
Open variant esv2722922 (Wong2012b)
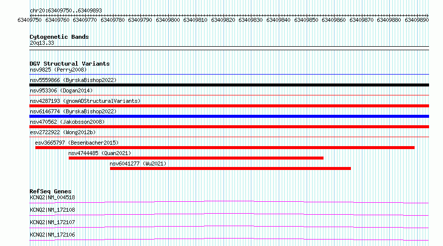click(63, 132)
